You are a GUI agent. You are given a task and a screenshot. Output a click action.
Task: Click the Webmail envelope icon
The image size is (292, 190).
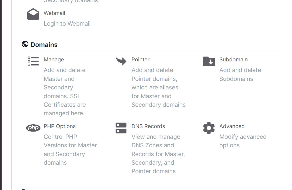point(33,14)
